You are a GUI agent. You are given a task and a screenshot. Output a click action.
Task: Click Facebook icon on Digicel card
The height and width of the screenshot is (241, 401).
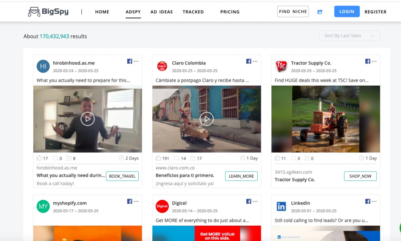point(249,201)
